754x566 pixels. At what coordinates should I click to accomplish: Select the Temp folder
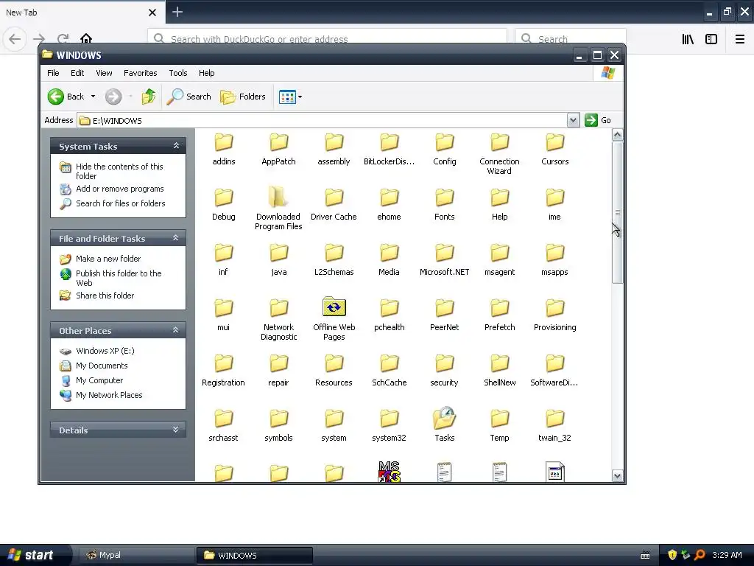pyautogui.click(x=499, y=425)
